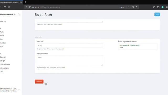
Task: Open Staff in the sidebar
Action: tap(2, 46)
